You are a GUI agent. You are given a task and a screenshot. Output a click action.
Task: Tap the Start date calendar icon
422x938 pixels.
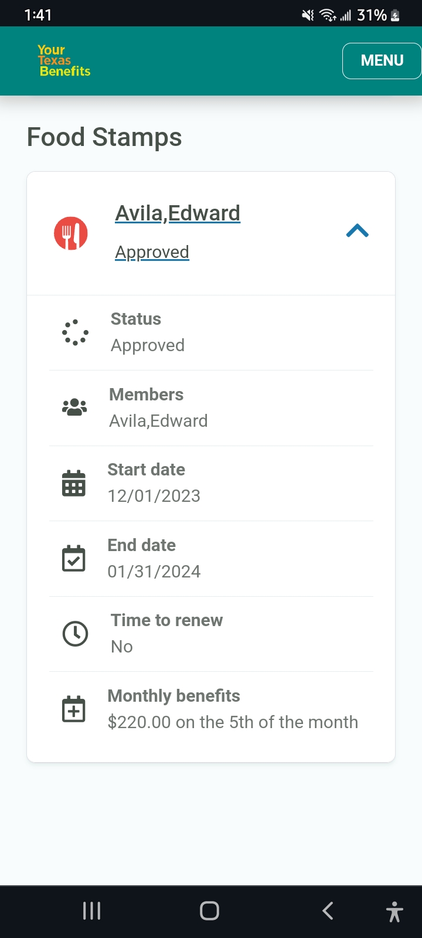pos(74,483)
